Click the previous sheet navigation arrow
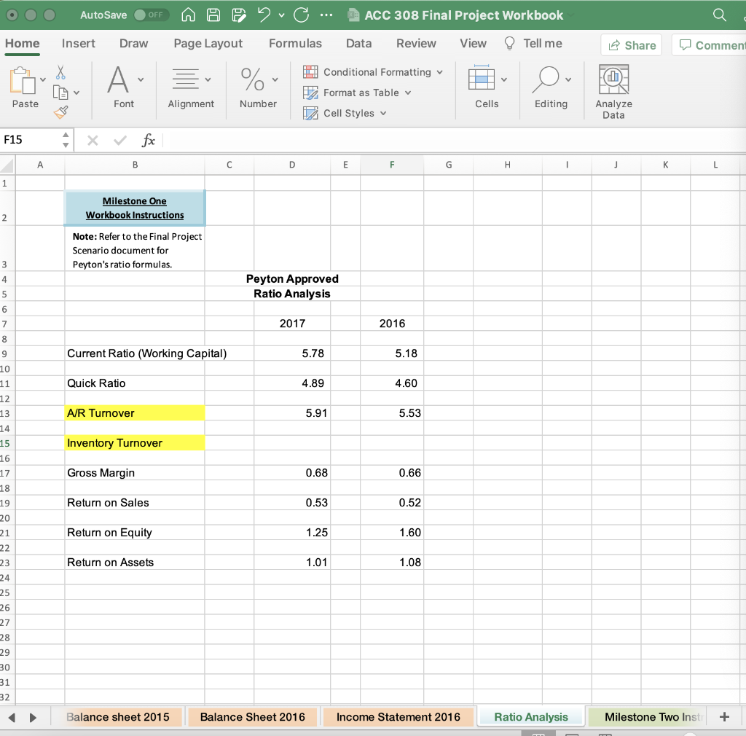Viewport: 746px width, 736px height. [12, 718]
